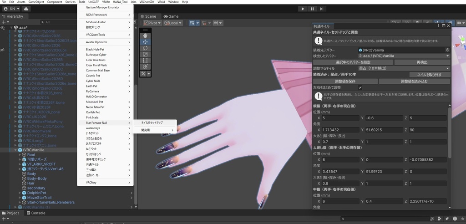Select the Rotate tool
Image resolution: width=466 pixels, height=224 pixels.
click(145, 48)
